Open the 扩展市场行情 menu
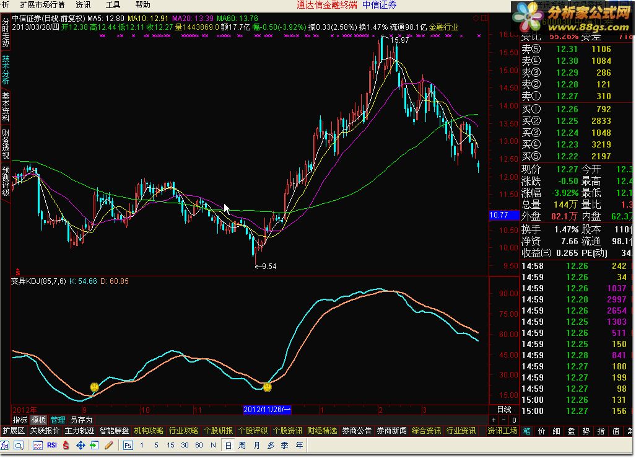This screenshot has width=636, height=458. point(42,5)
